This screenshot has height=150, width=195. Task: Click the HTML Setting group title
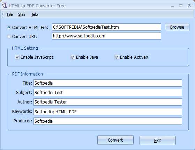tap(25, 48)
